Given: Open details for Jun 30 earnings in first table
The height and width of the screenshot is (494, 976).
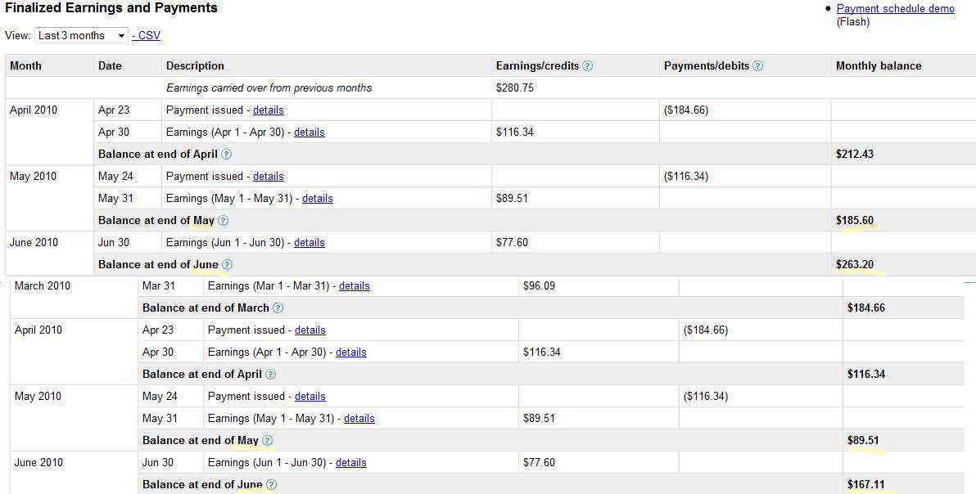Looking at the screenshot, I should point(310,243).
